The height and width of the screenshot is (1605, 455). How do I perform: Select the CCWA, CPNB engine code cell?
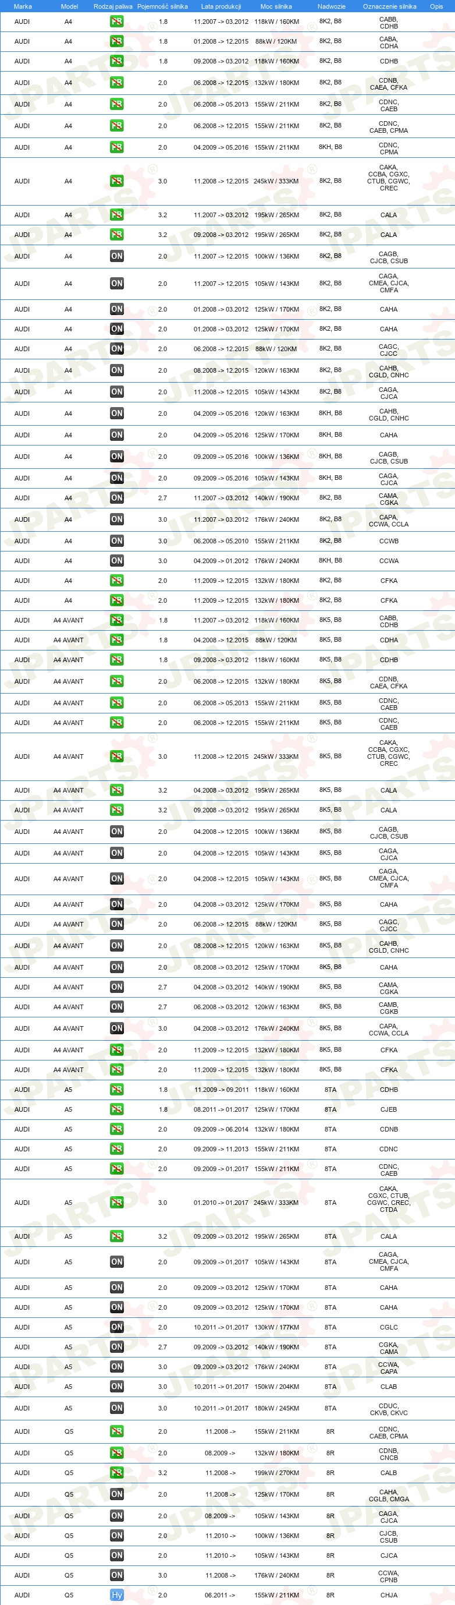(x=389, y=1576)
